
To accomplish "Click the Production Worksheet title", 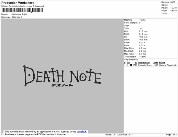I will coord(18,3).
